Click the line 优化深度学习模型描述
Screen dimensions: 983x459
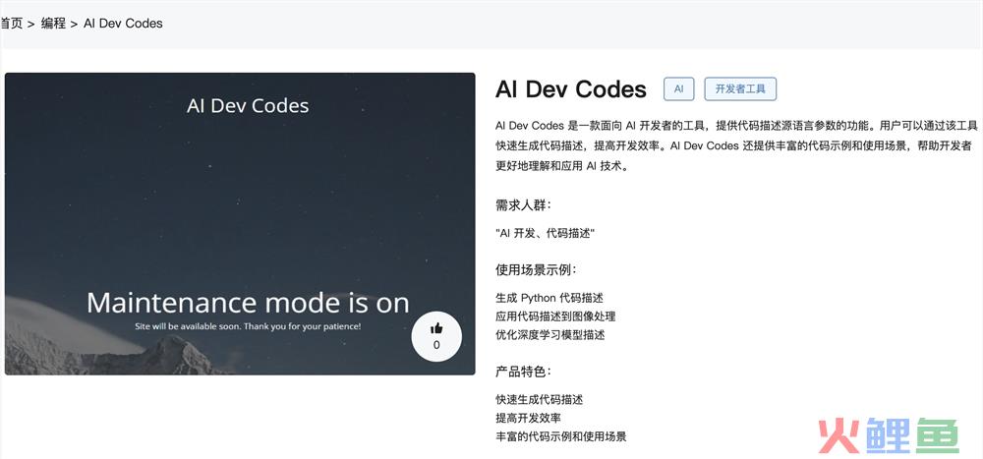pos(549,335)
